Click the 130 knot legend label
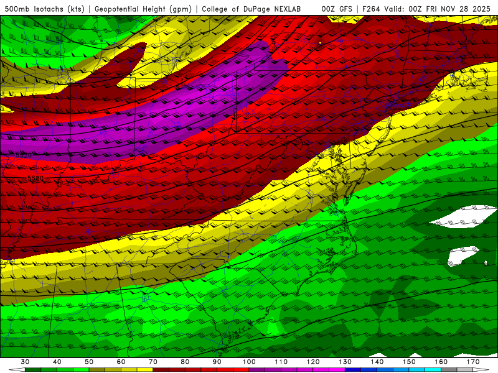 point(345,362)
